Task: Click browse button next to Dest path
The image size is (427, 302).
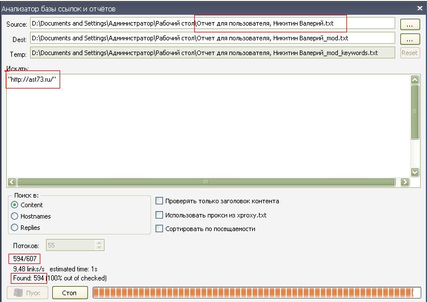Action: pyautogui.click(x=409, y=39)
